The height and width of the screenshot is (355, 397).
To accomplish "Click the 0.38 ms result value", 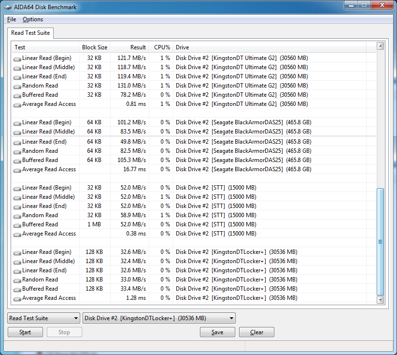I will point(136,234).
